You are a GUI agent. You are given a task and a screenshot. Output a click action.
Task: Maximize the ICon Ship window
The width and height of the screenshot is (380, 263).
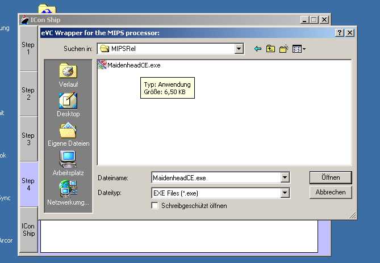314,20
